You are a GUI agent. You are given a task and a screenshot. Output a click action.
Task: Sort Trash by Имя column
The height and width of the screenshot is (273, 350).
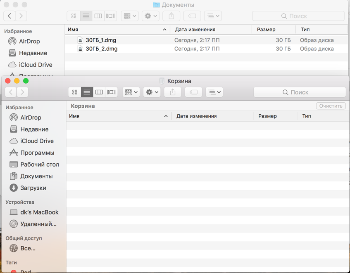tap(119, 116)
